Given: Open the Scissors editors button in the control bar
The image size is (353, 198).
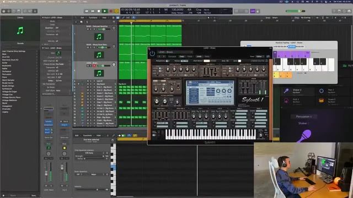Looking at the screenshot, I should point(35,11).
